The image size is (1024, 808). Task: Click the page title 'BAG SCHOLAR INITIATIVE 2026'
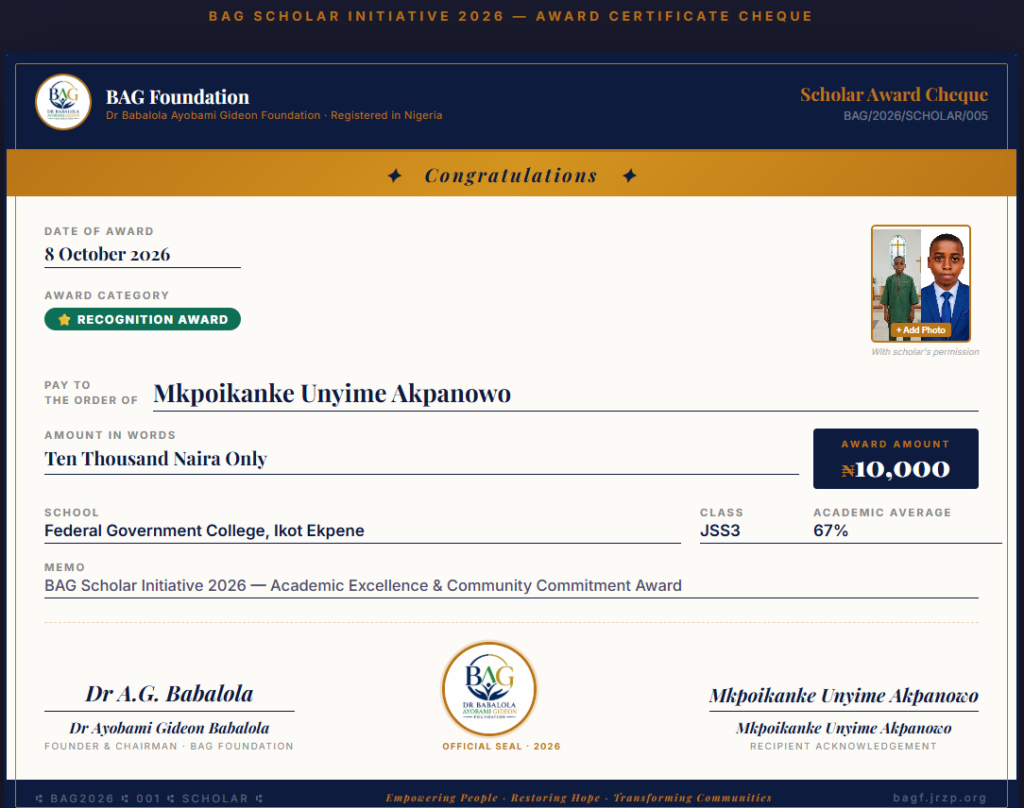(356, 16)
